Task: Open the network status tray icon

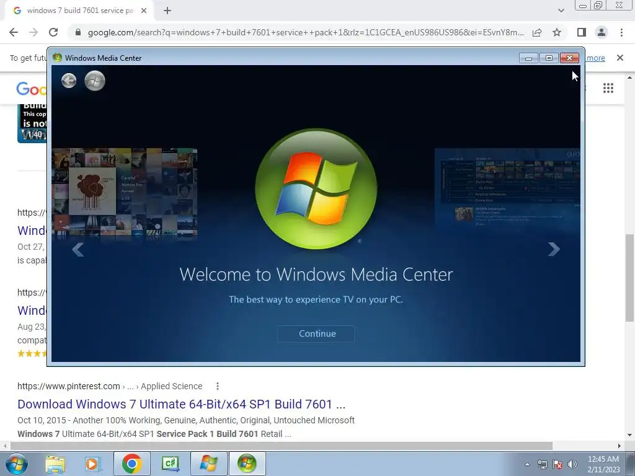Action: [542, 464]
